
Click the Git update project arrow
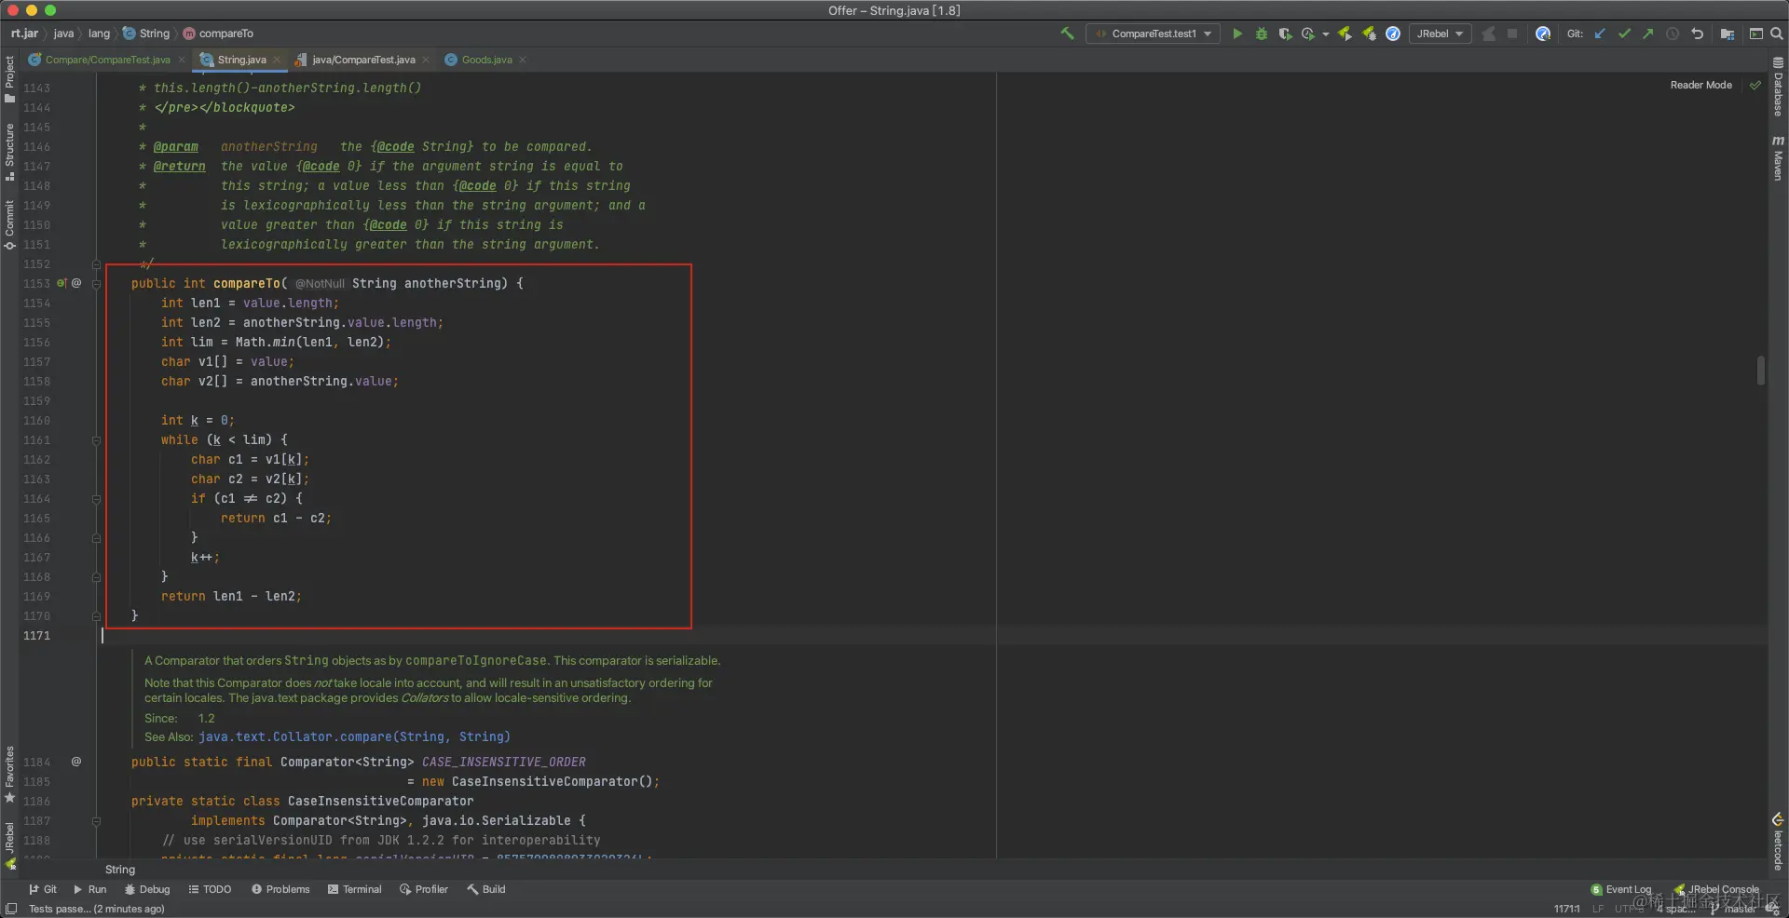point(1600,34)
